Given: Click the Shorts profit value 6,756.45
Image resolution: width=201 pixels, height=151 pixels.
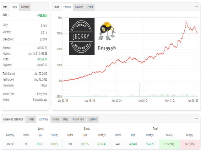Looking at the screenshot, I should 102,144.
